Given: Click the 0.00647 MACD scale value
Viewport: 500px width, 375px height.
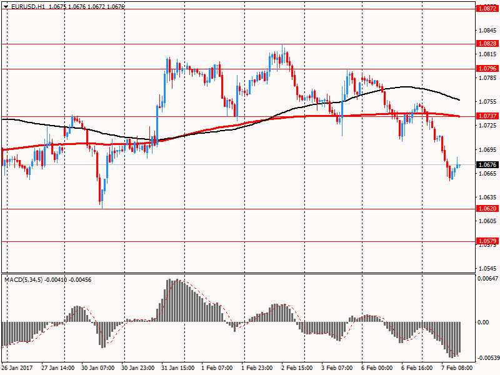Looking at the screenshot, I should pos(487,279).
